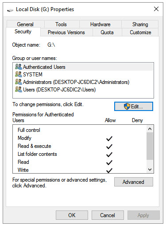
Task: Open the Customize tab
Action: [140, 32]
